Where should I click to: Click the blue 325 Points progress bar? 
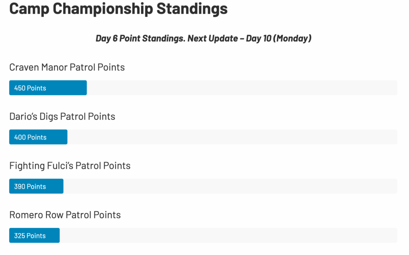(34, 235)
